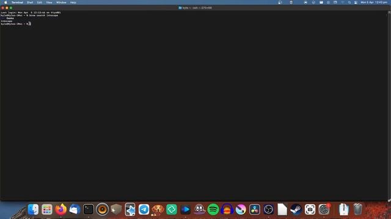Click the 'Casks' heading in Terminal output
391x219 pixels.
pyautogui.click(x=10, y=18)
